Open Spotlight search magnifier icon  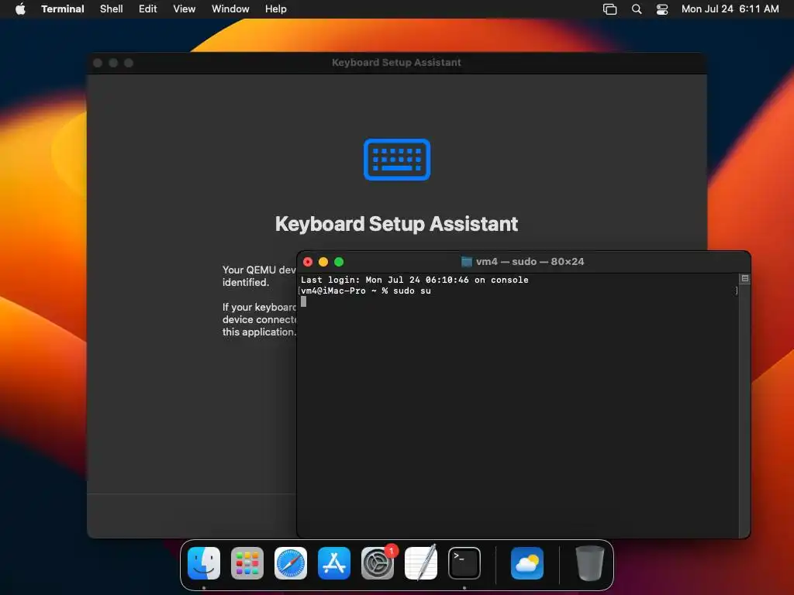tap(637, 9)
